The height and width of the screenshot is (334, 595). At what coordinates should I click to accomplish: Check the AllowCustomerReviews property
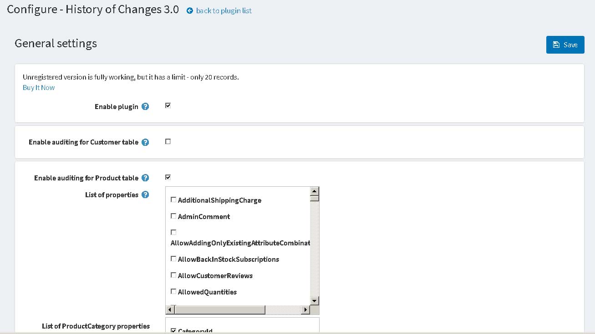(173, 275)
